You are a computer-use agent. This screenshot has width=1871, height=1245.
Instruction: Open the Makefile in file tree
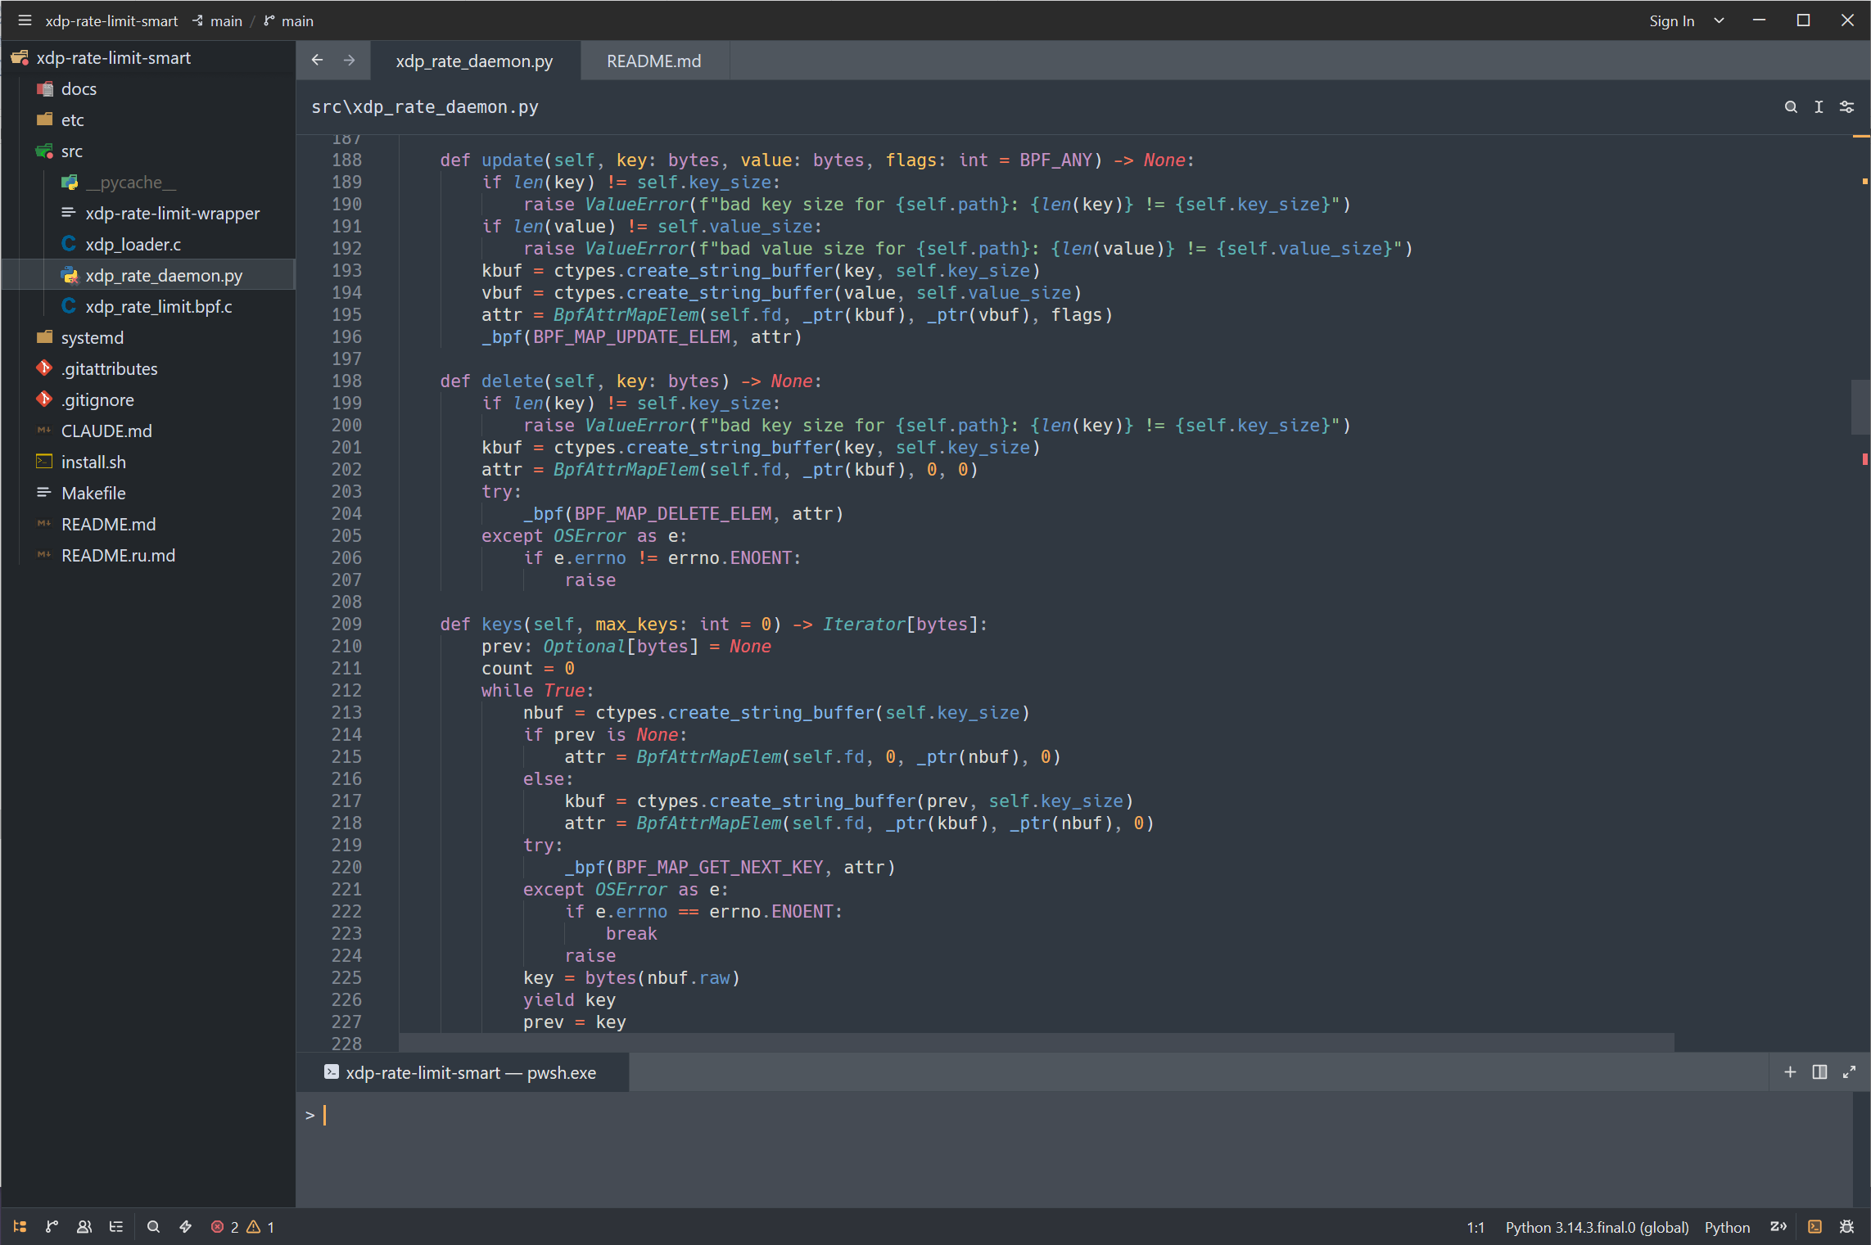(147, 493)
